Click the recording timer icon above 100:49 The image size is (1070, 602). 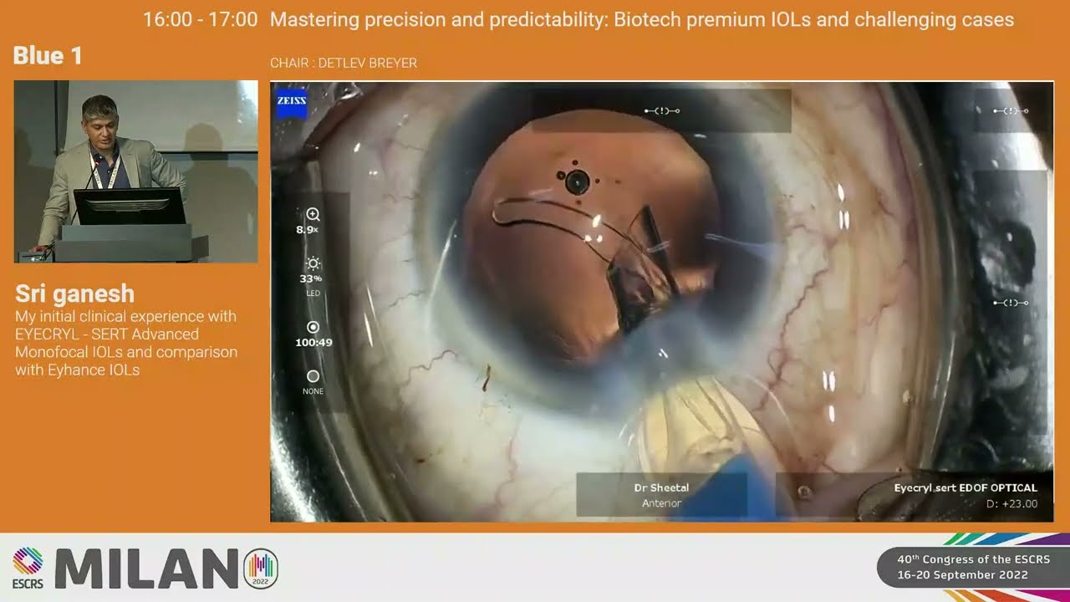tap(313, 328)
